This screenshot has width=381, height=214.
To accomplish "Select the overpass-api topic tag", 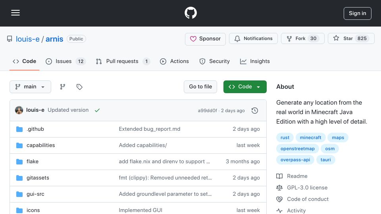I will (x=295, y=160).
